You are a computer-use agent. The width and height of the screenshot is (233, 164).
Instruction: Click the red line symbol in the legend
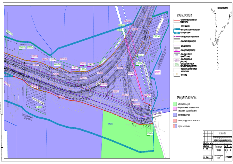pos(177,21)
